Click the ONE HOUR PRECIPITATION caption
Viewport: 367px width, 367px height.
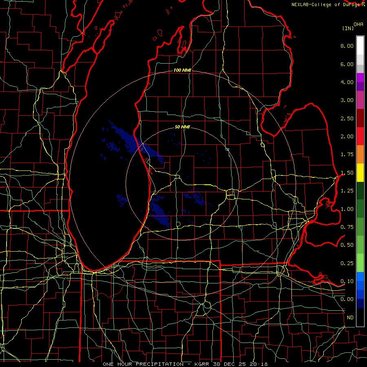[x=143, y=364]
